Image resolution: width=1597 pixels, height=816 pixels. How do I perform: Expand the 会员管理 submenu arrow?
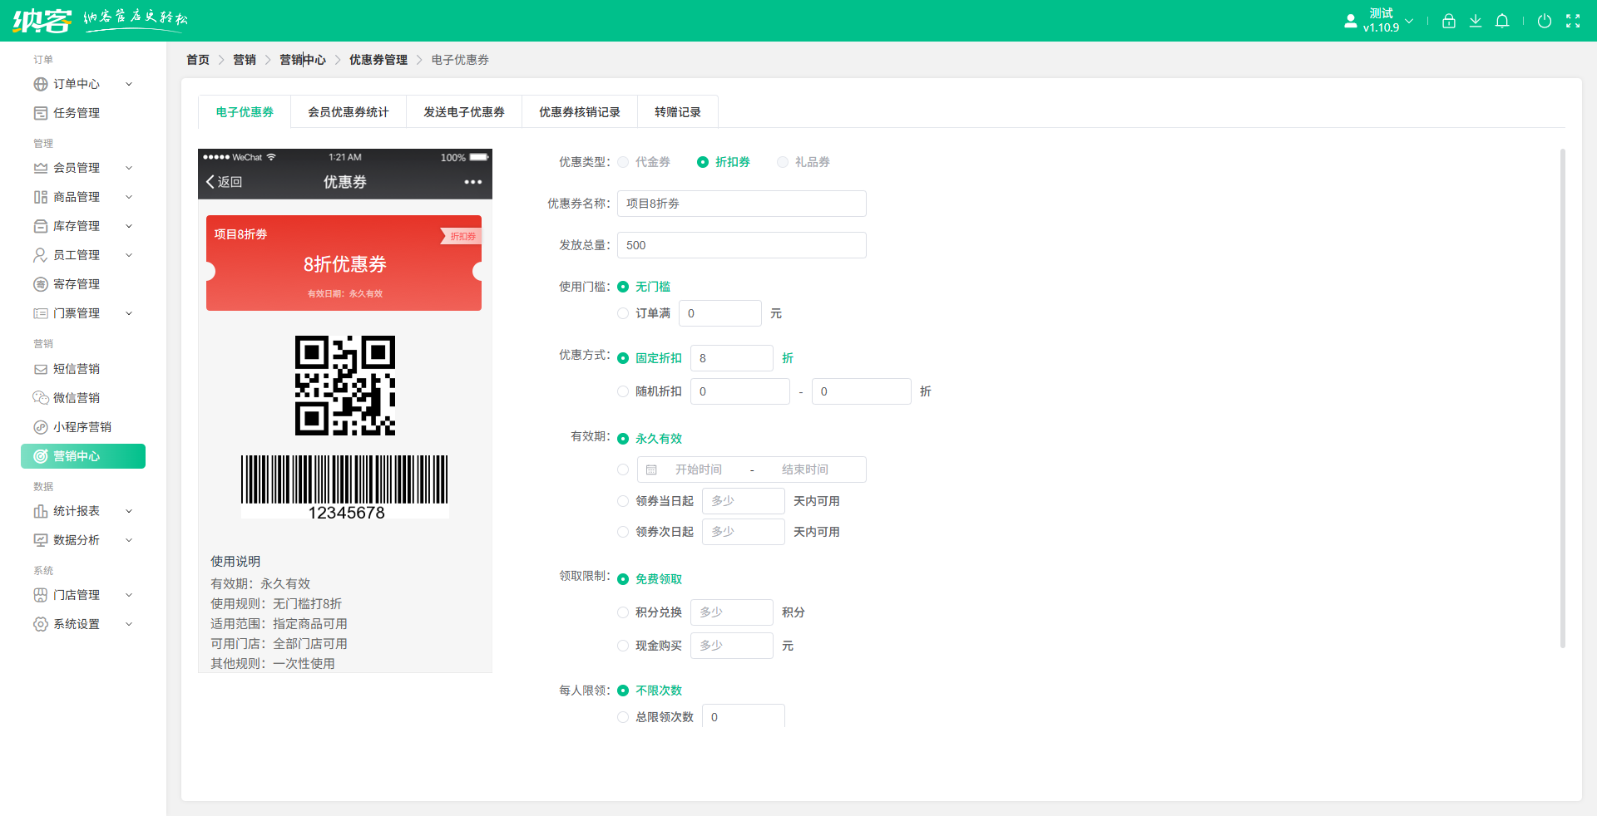129,168
